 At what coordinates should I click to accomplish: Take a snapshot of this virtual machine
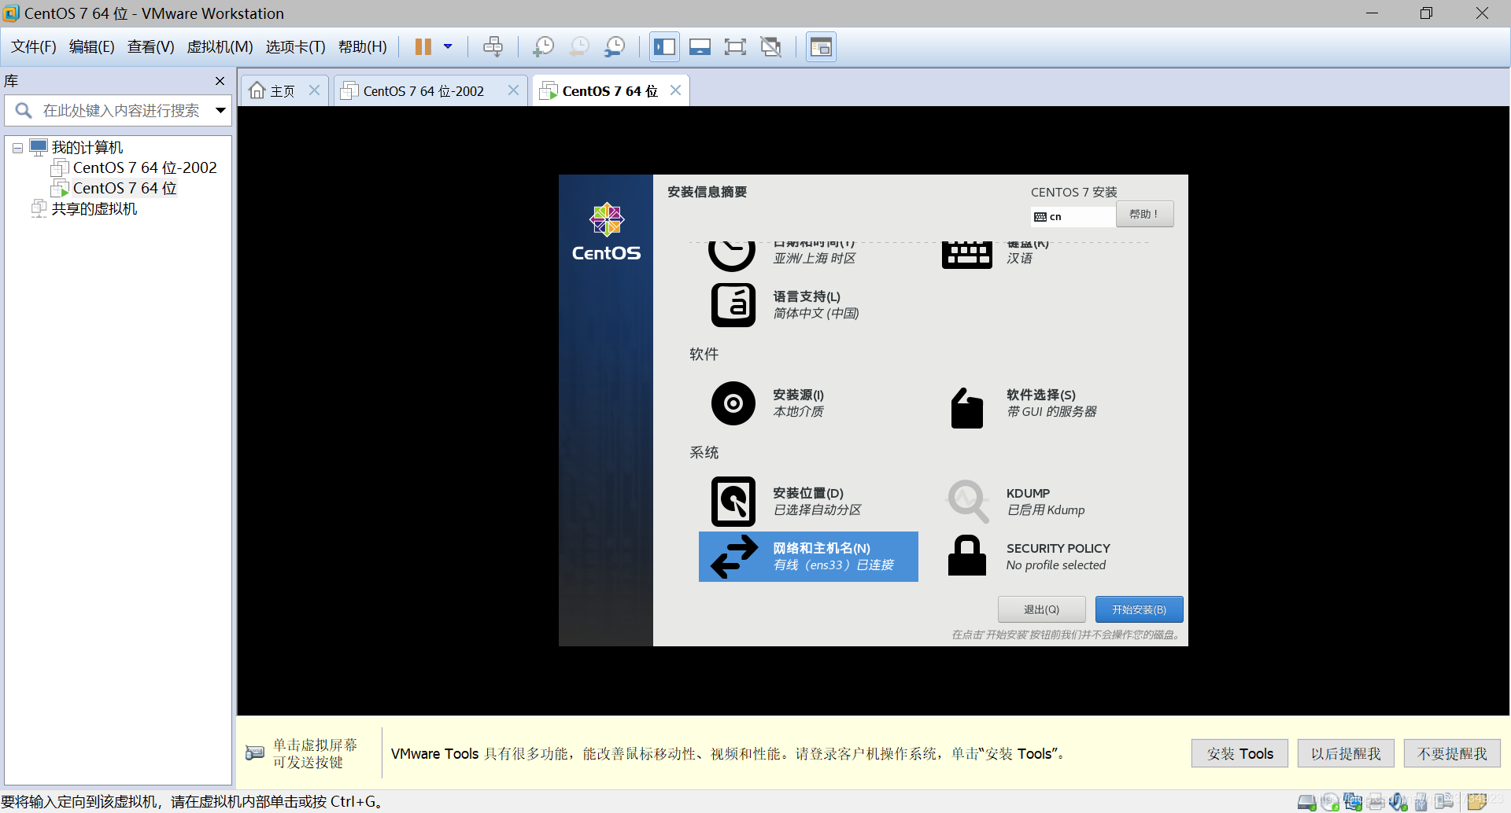[543, 47]
